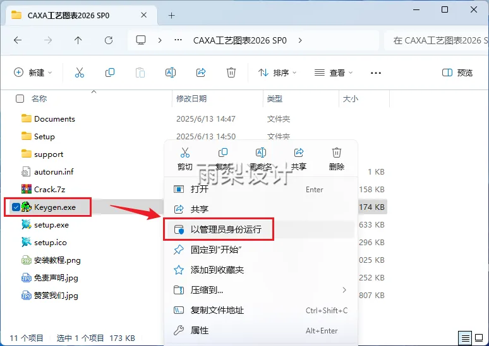Uncheck the Keygen.exe checkbox
This screenshot has height=346, width=489.
(x=16, y=207)
